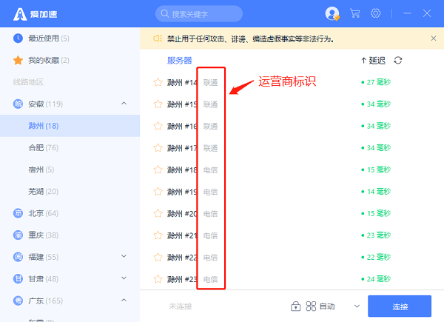Click the clock icon for 最近使用
Screen dimensions: 444x322
click(18, 38)
